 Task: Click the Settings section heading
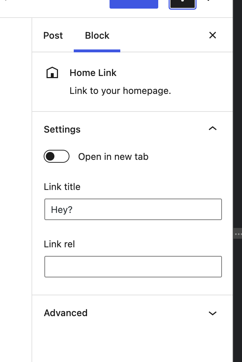tap(62, 129)
